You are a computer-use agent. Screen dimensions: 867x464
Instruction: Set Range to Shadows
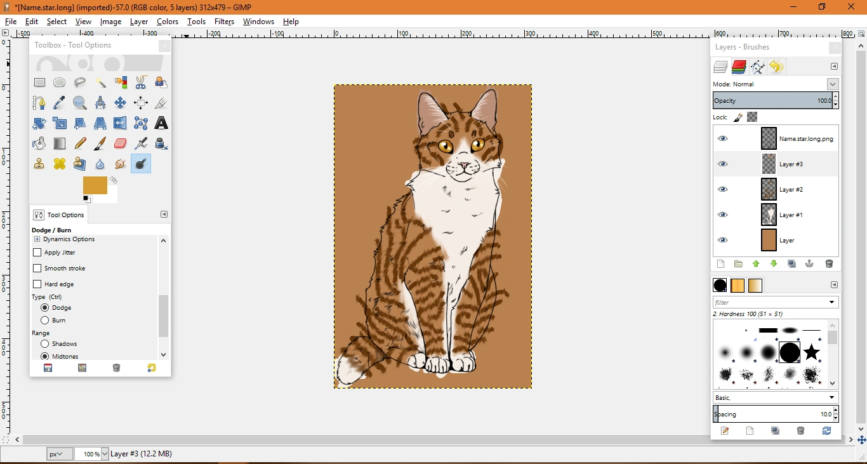tap(45, 344)
